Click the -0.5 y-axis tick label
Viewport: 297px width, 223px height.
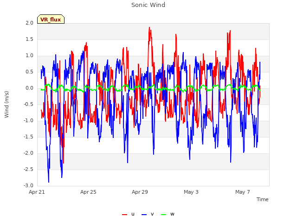click(x=29, y=104)
